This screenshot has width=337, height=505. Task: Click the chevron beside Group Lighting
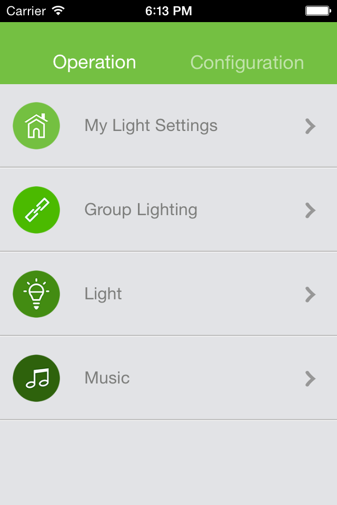pyautogui.click(x=311, y=210)
